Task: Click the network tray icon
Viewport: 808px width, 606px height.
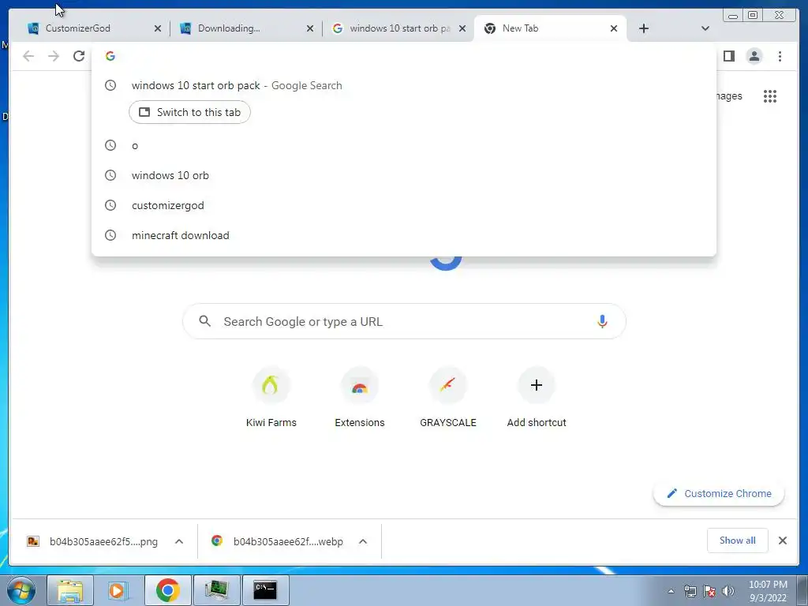Action: click(x=690, y=592)
